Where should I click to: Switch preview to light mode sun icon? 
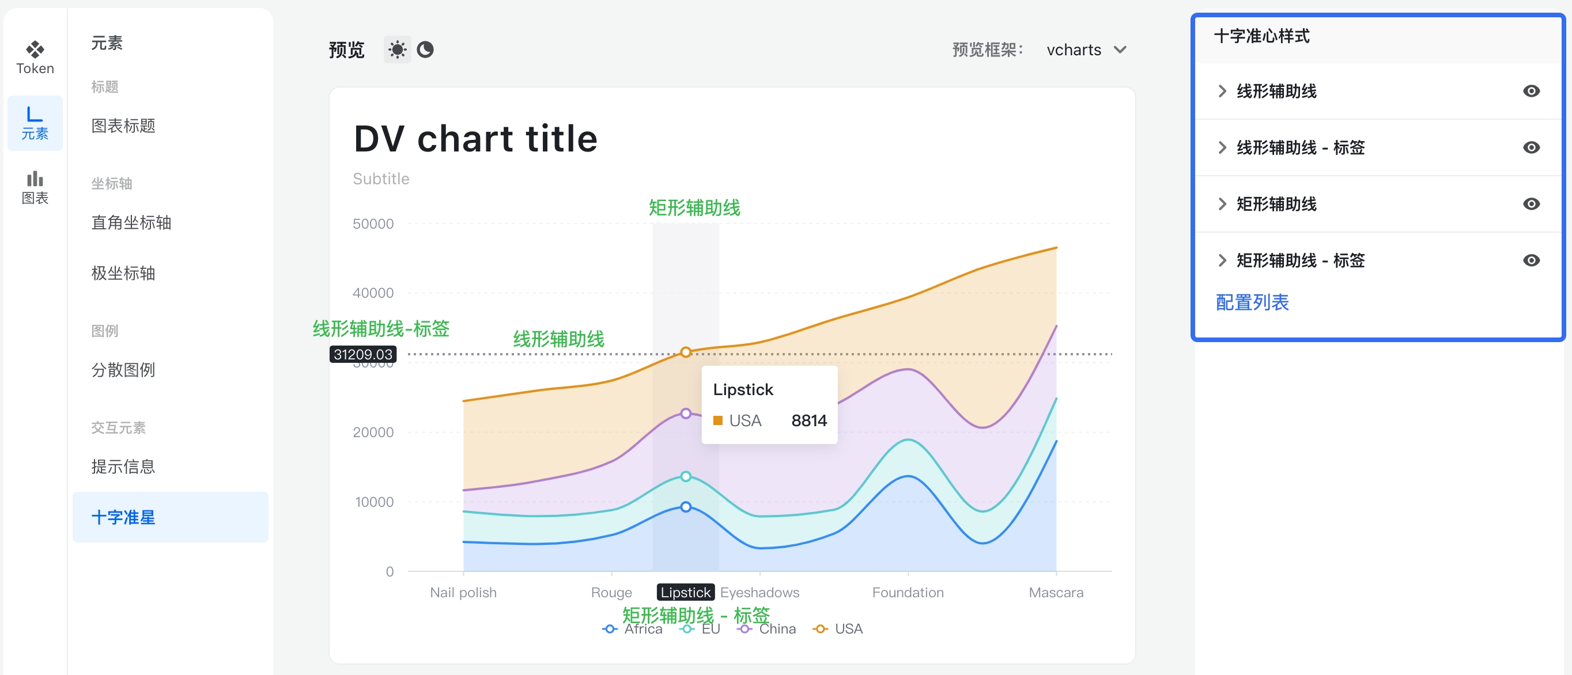point(396,50)
